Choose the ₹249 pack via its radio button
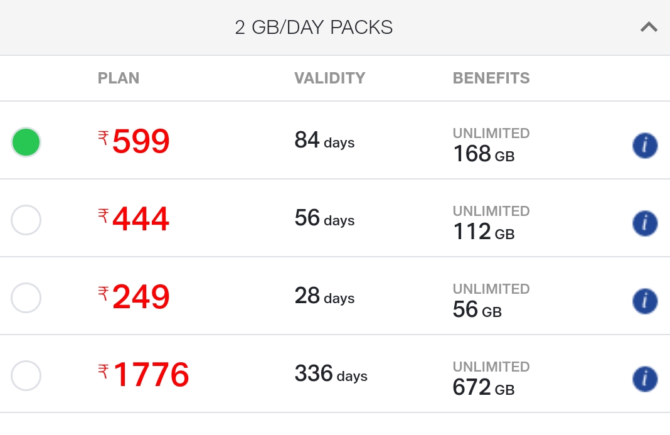This screenshot has width=670, height=435. tap(26, 298)
